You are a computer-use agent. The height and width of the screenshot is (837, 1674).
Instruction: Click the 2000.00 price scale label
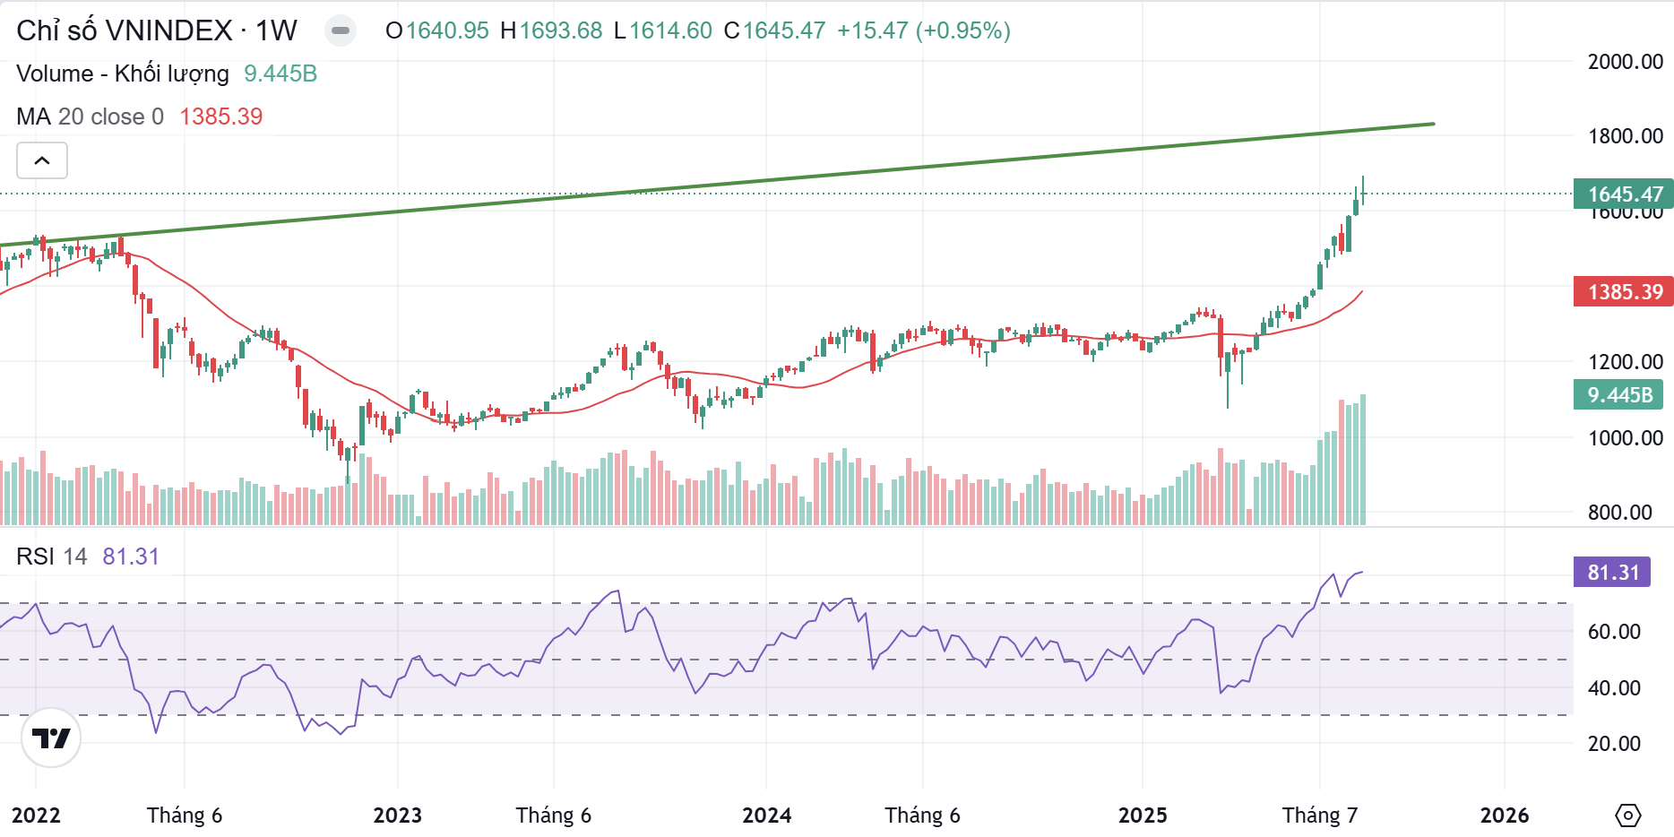[1625, 62]
